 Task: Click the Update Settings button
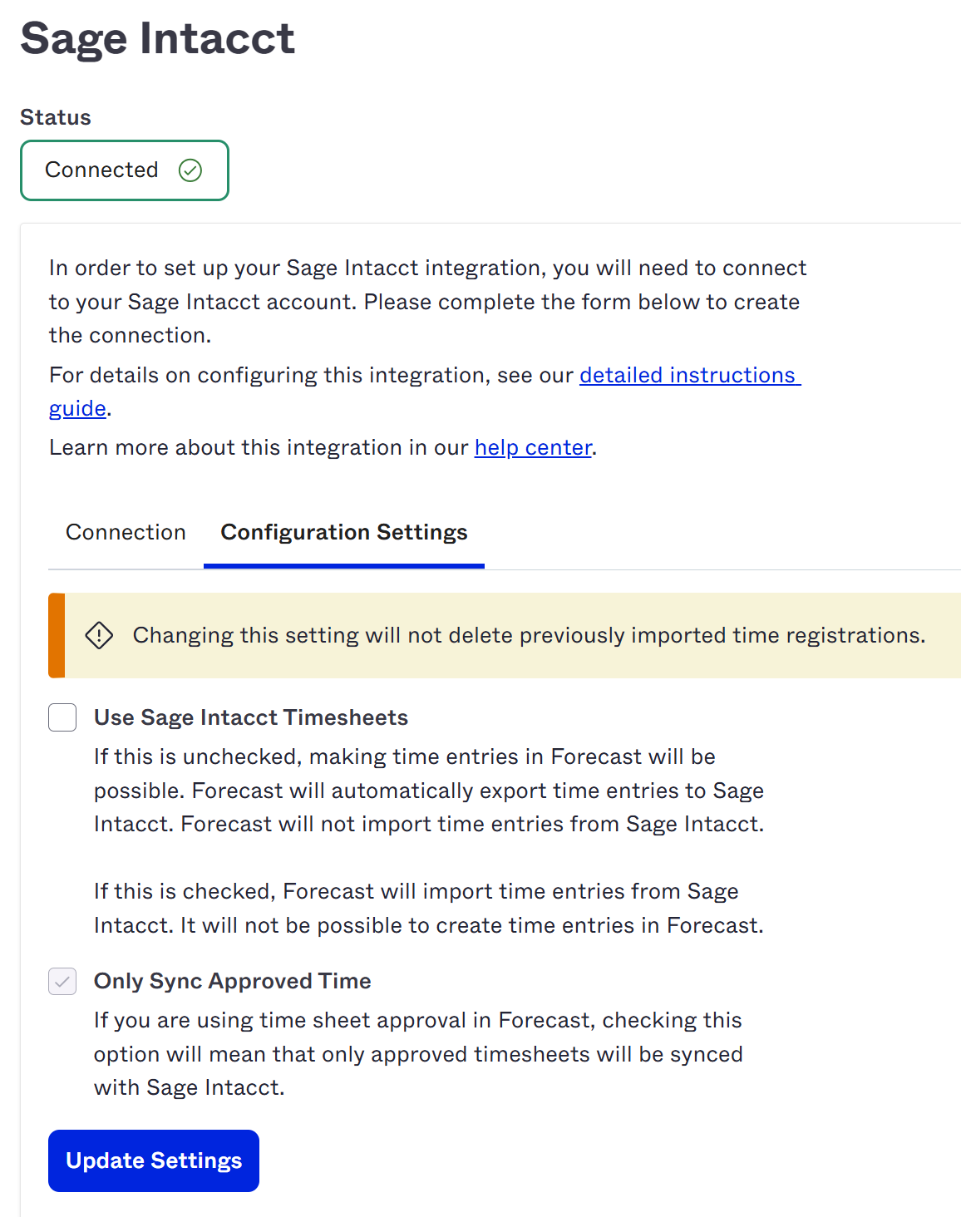point(154,1160)
